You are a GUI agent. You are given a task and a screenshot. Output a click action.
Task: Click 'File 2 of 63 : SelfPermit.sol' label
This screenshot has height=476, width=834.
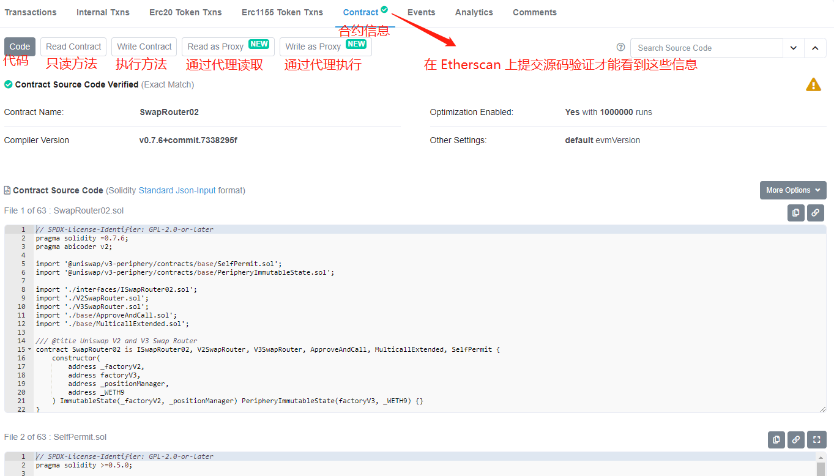(55, 437)
